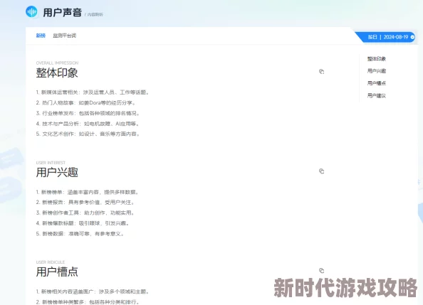The height and width of the screenshot is (305, 423).
Task: Click the line 新榜相关内容涵盖面广
Action: (x=93, y=291)
